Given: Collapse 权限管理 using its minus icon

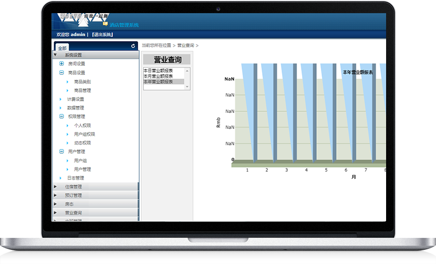Looking at the screenshot, I should pos(61,117).
